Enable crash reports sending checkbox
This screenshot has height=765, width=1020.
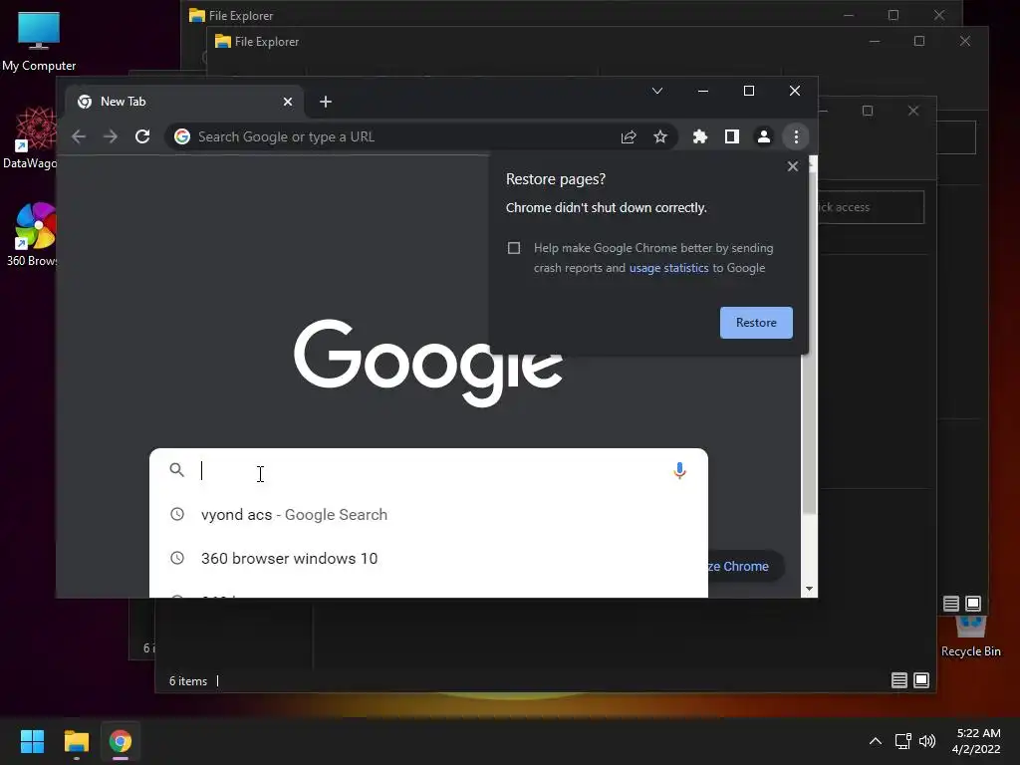point(514,248)
